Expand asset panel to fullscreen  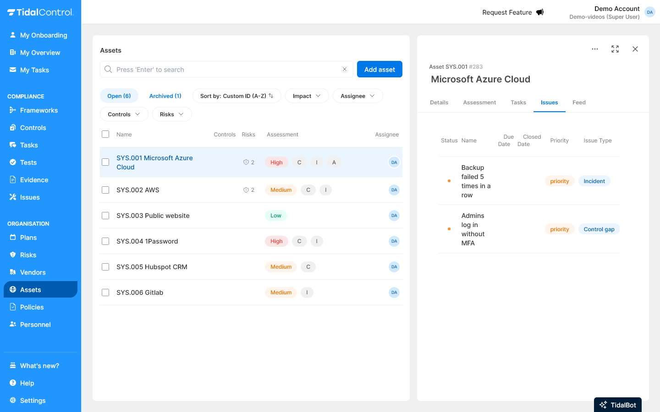pyautogui.click(x=615, y=49)
